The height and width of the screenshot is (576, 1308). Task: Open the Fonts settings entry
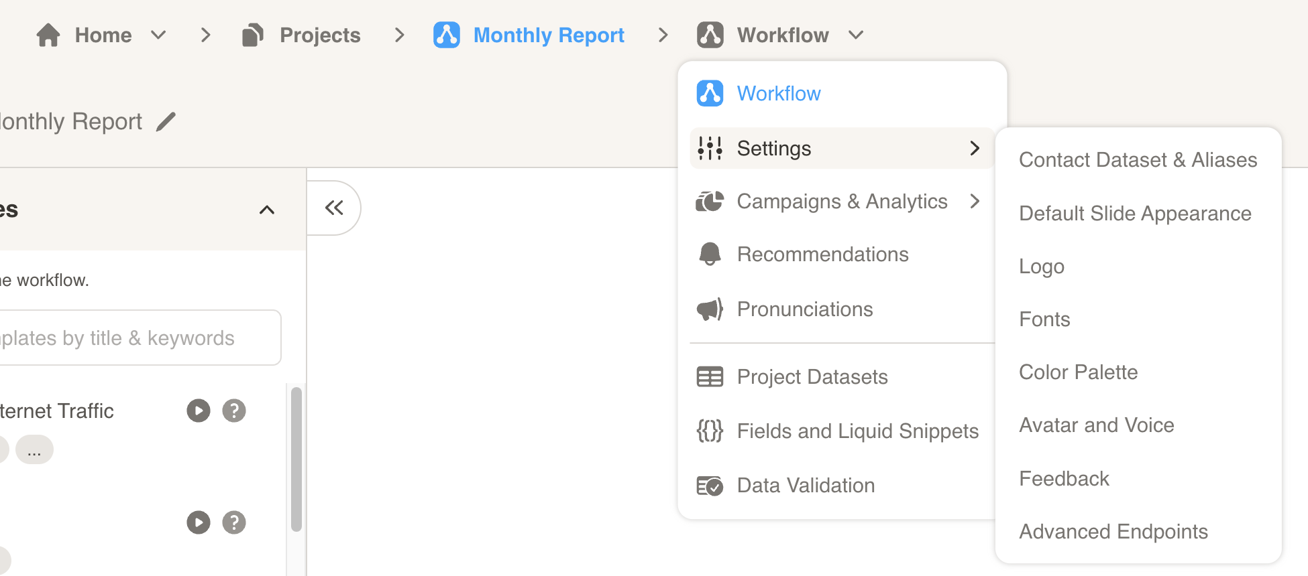(1044, 319)
